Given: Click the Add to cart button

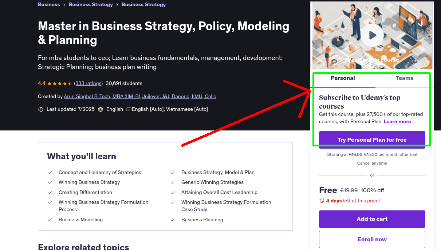Looking at the screenshot, I should point(372,219).
